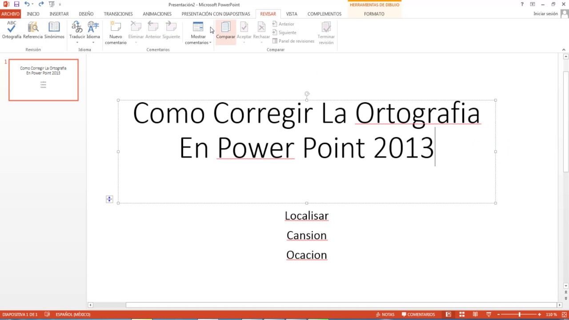The width and height of the screenshot is (569, 320).
Task: Open the ARCHIVO tab
Action: pos(10,14)
